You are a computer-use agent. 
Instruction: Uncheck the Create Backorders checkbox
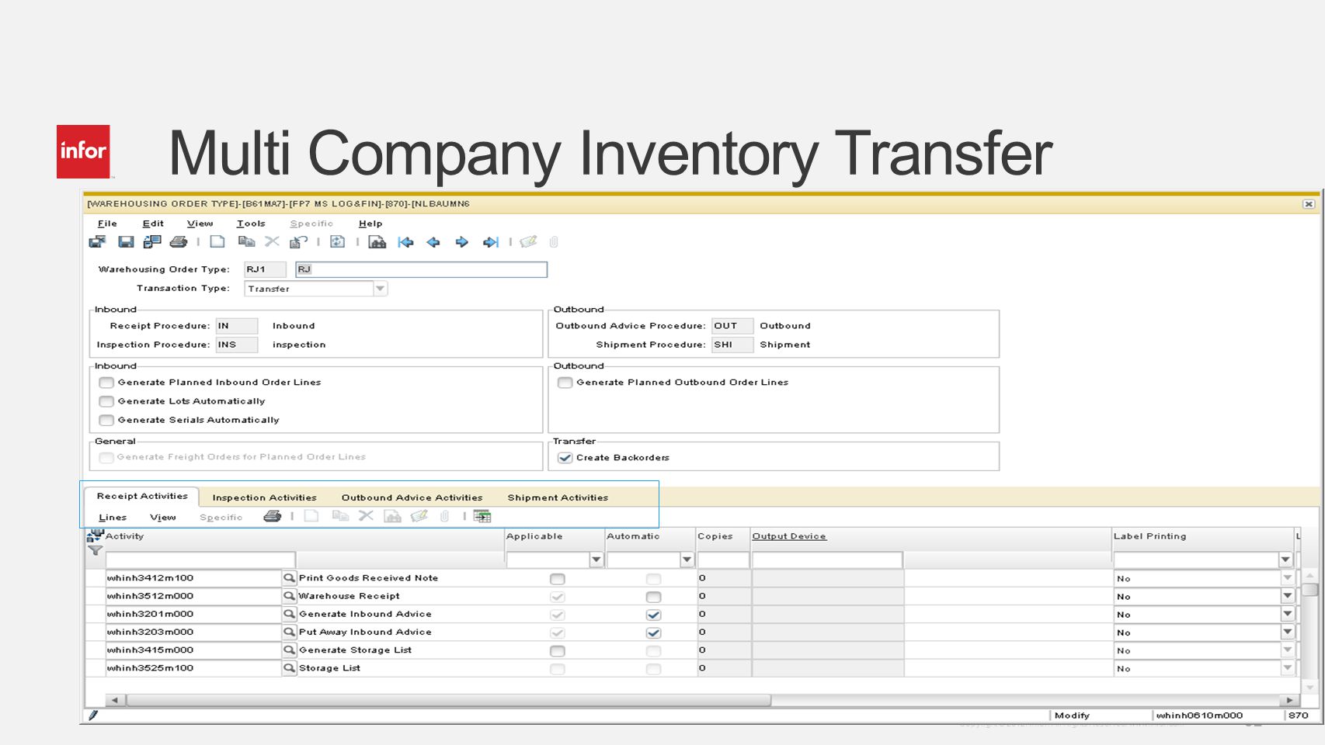(565, 458)
